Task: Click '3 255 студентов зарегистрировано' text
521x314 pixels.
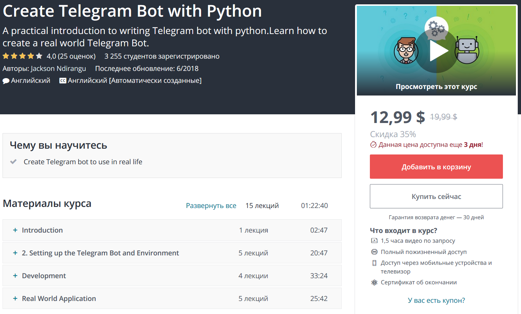Action: (162, 56)
